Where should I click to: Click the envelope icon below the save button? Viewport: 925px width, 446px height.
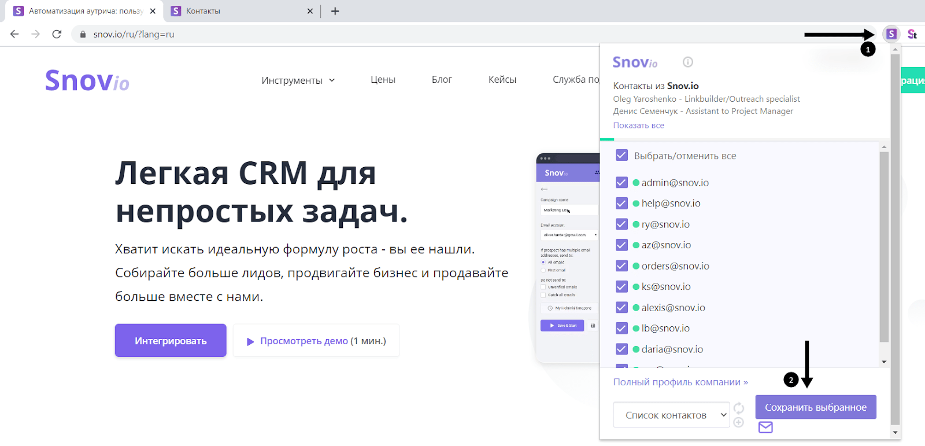point(765,427)
